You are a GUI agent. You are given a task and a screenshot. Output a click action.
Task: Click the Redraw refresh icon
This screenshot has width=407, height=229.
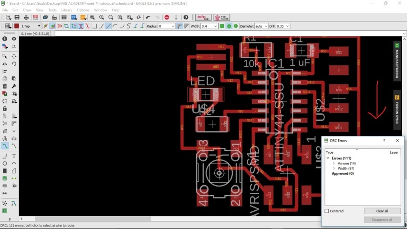point(138,17)
